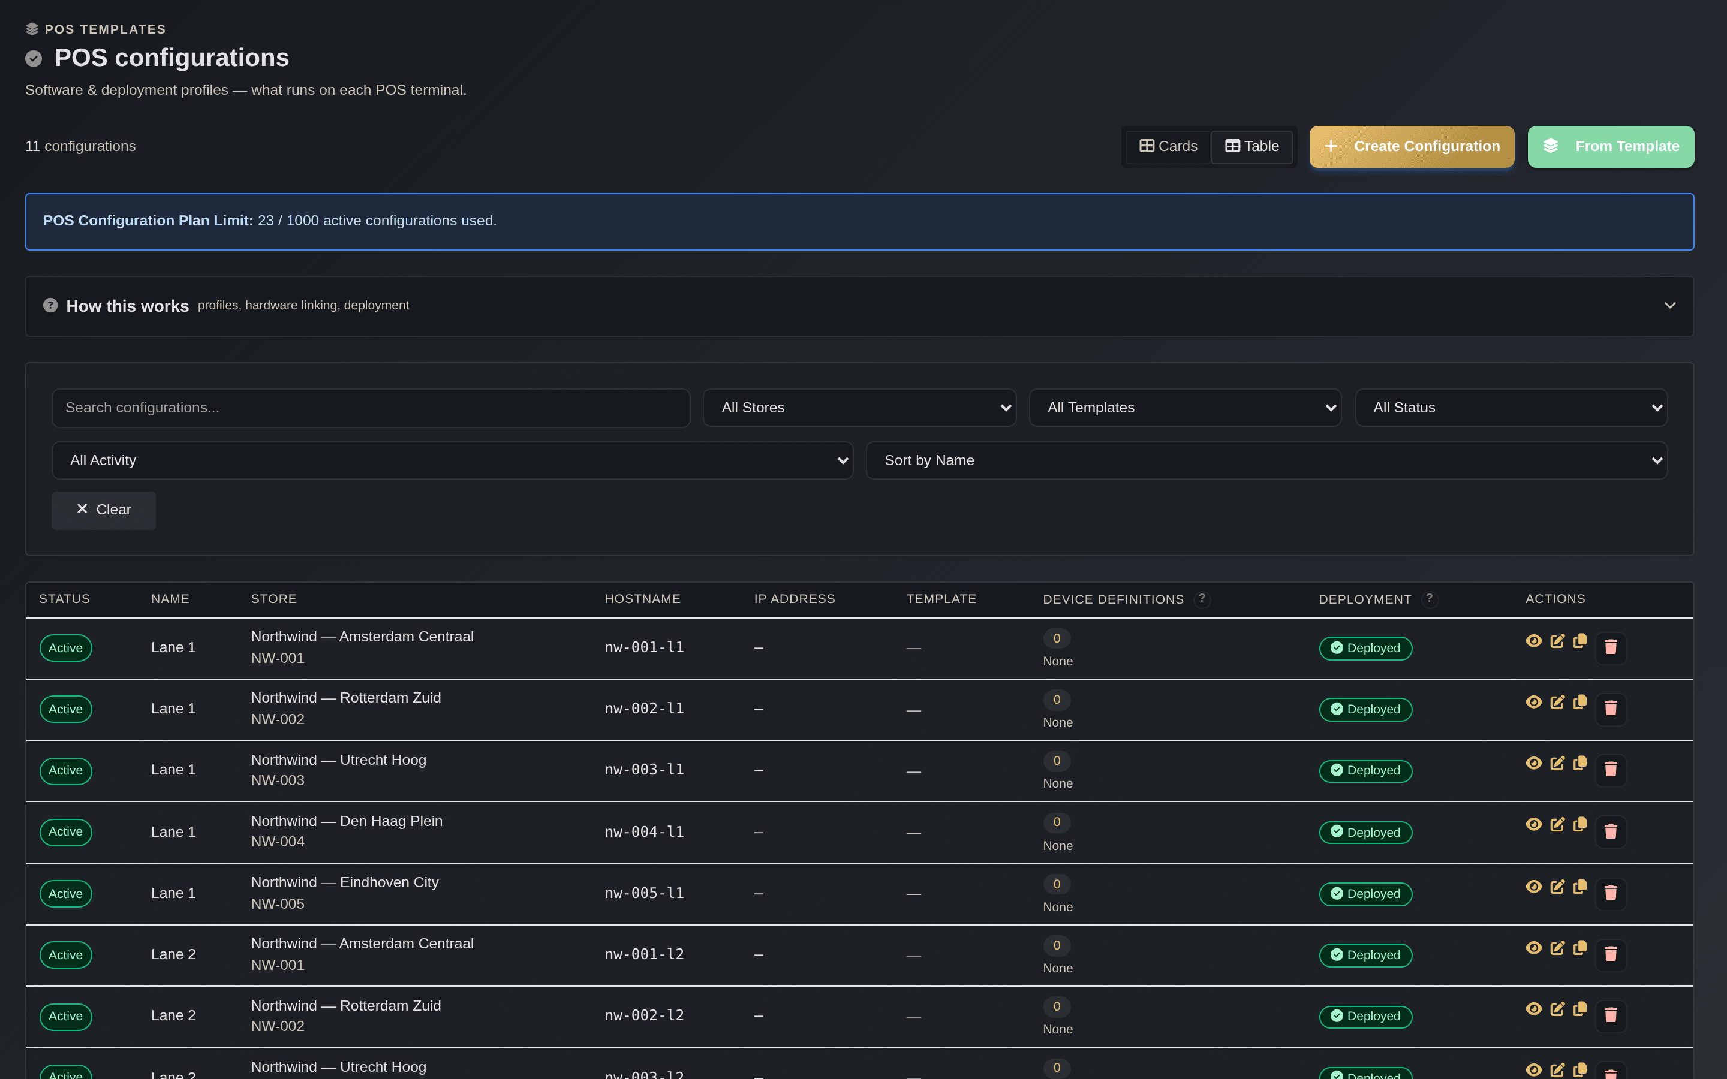Click the Active badge for nw-002-l1
This screenshot has width=1727, height=1079.
(x=65, y=709)
